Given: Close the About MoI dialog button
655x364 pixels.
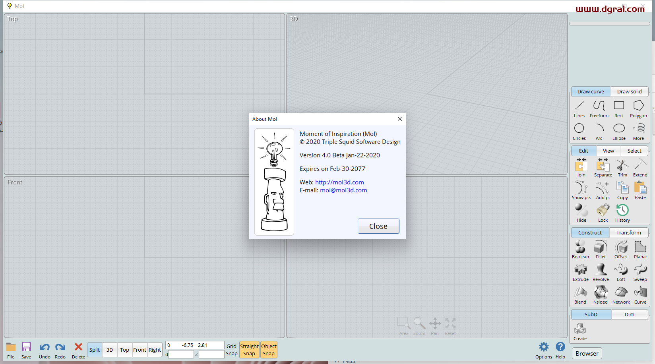Looking at the screenshot, I should click(x=378, y=226).
